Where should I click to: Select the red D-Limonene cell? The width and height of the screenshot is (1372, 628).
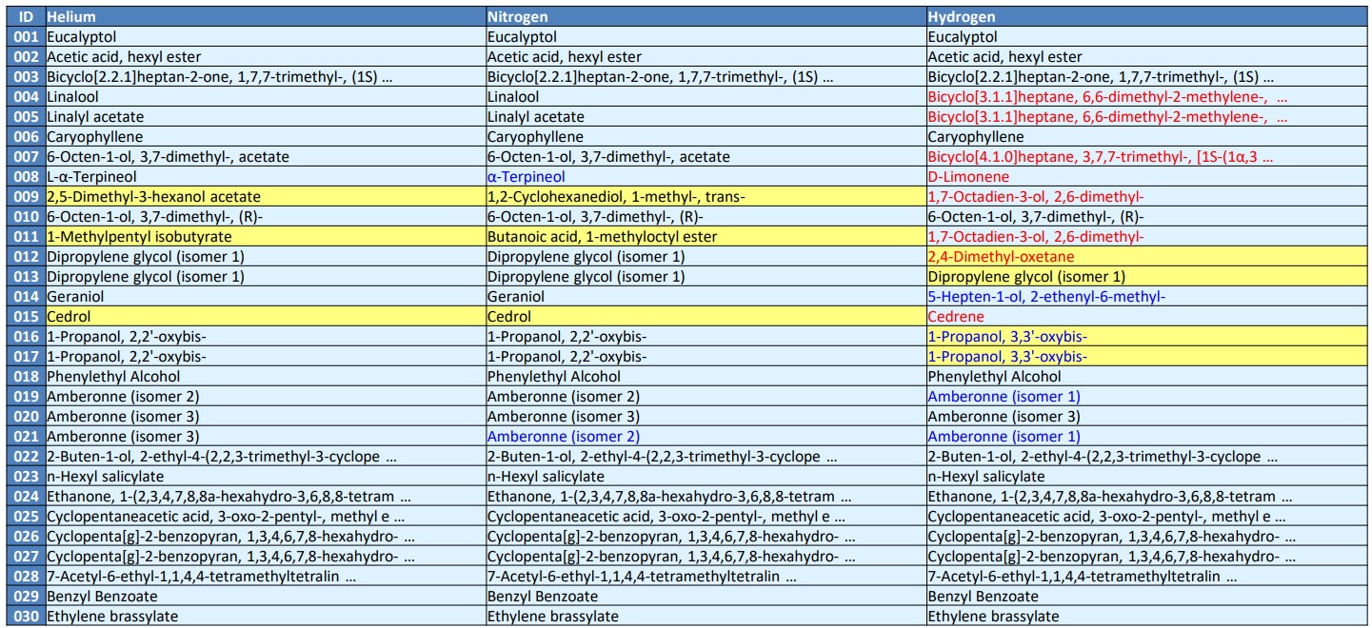click(x=1145, y=177)
